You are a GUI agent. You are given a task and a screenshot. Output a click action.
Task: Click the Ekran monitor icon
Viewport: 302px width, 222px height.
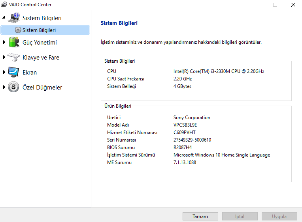[13, 72]
